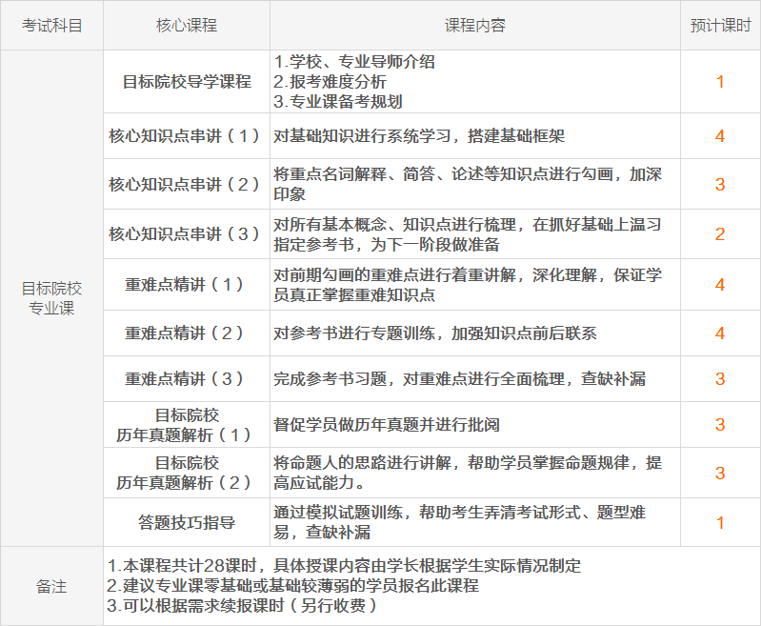This screenshot has width=761, height=626.
Task: Click the 核心知识点串讲（1） course name
Action: click(x=187, y=135)
